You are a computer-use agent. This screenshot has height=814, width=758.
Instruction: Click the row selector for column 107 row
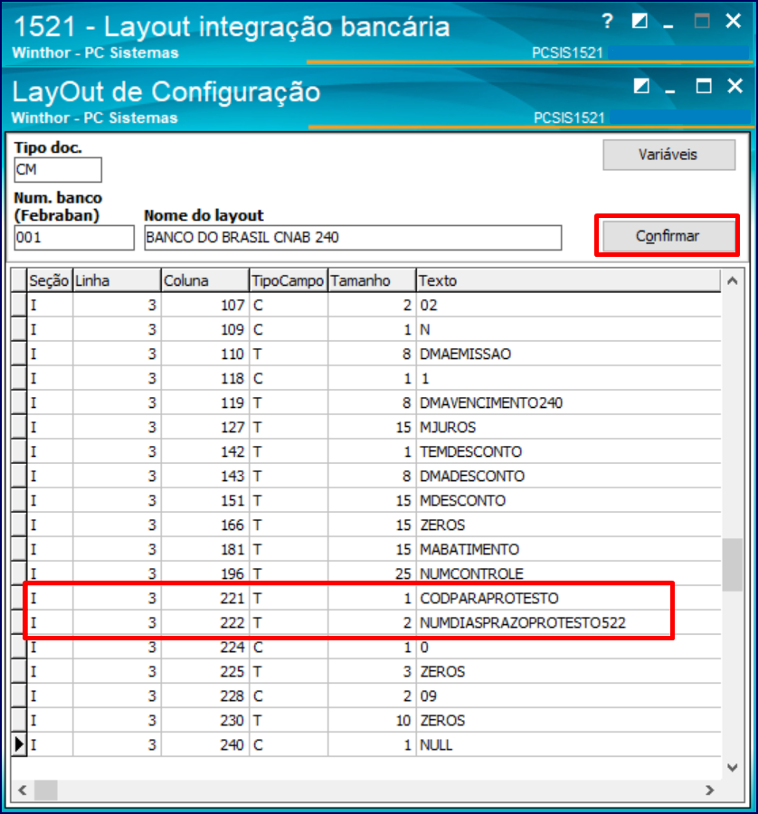coord(19,306)
